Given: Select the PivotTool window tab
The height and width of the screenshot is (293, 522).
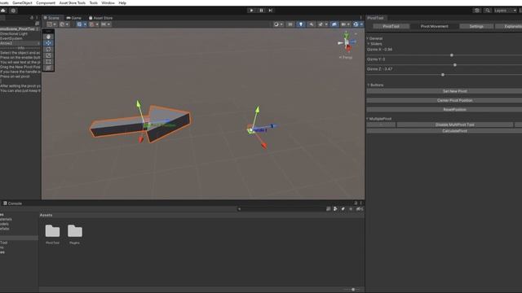Looking at the screenshot, I should (x=375, y=18).
